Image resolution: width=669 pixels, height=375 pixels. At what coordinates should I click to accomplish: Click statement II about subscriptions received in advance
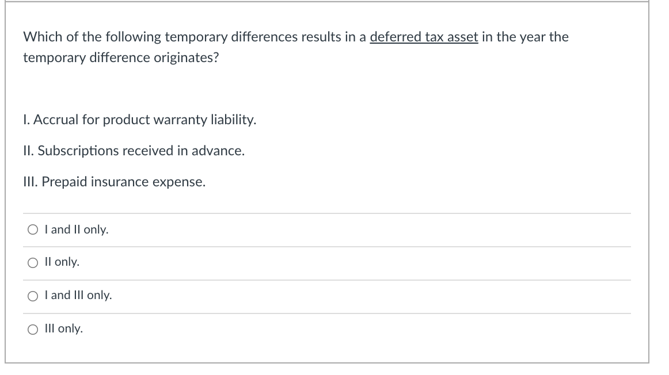pos(134,151)
